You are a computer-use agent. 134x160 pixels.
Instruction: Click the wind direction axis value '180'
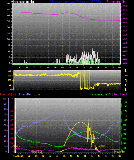tap(9, 80)
